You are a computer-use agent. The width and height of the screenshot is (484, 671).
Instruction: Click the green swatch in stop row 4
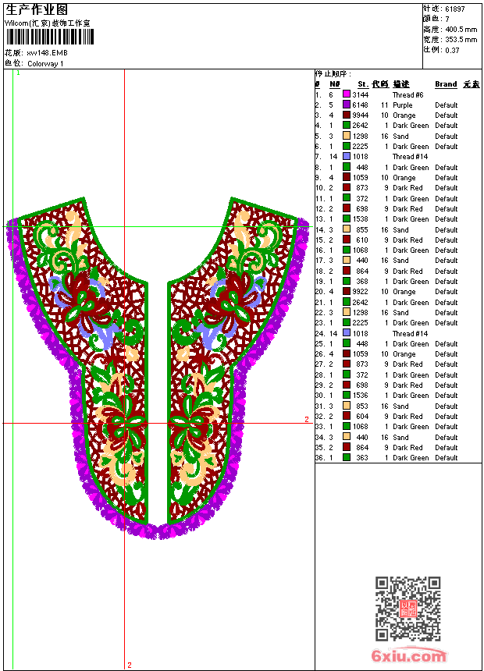coord(347,125)
